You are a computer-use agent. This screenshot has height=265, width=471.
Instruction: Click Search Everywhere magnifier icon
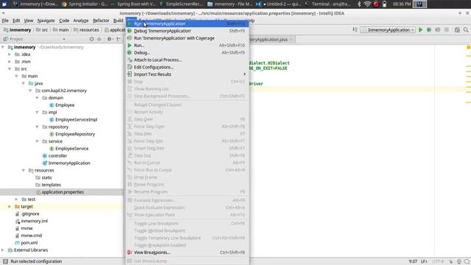coord(466,29)
